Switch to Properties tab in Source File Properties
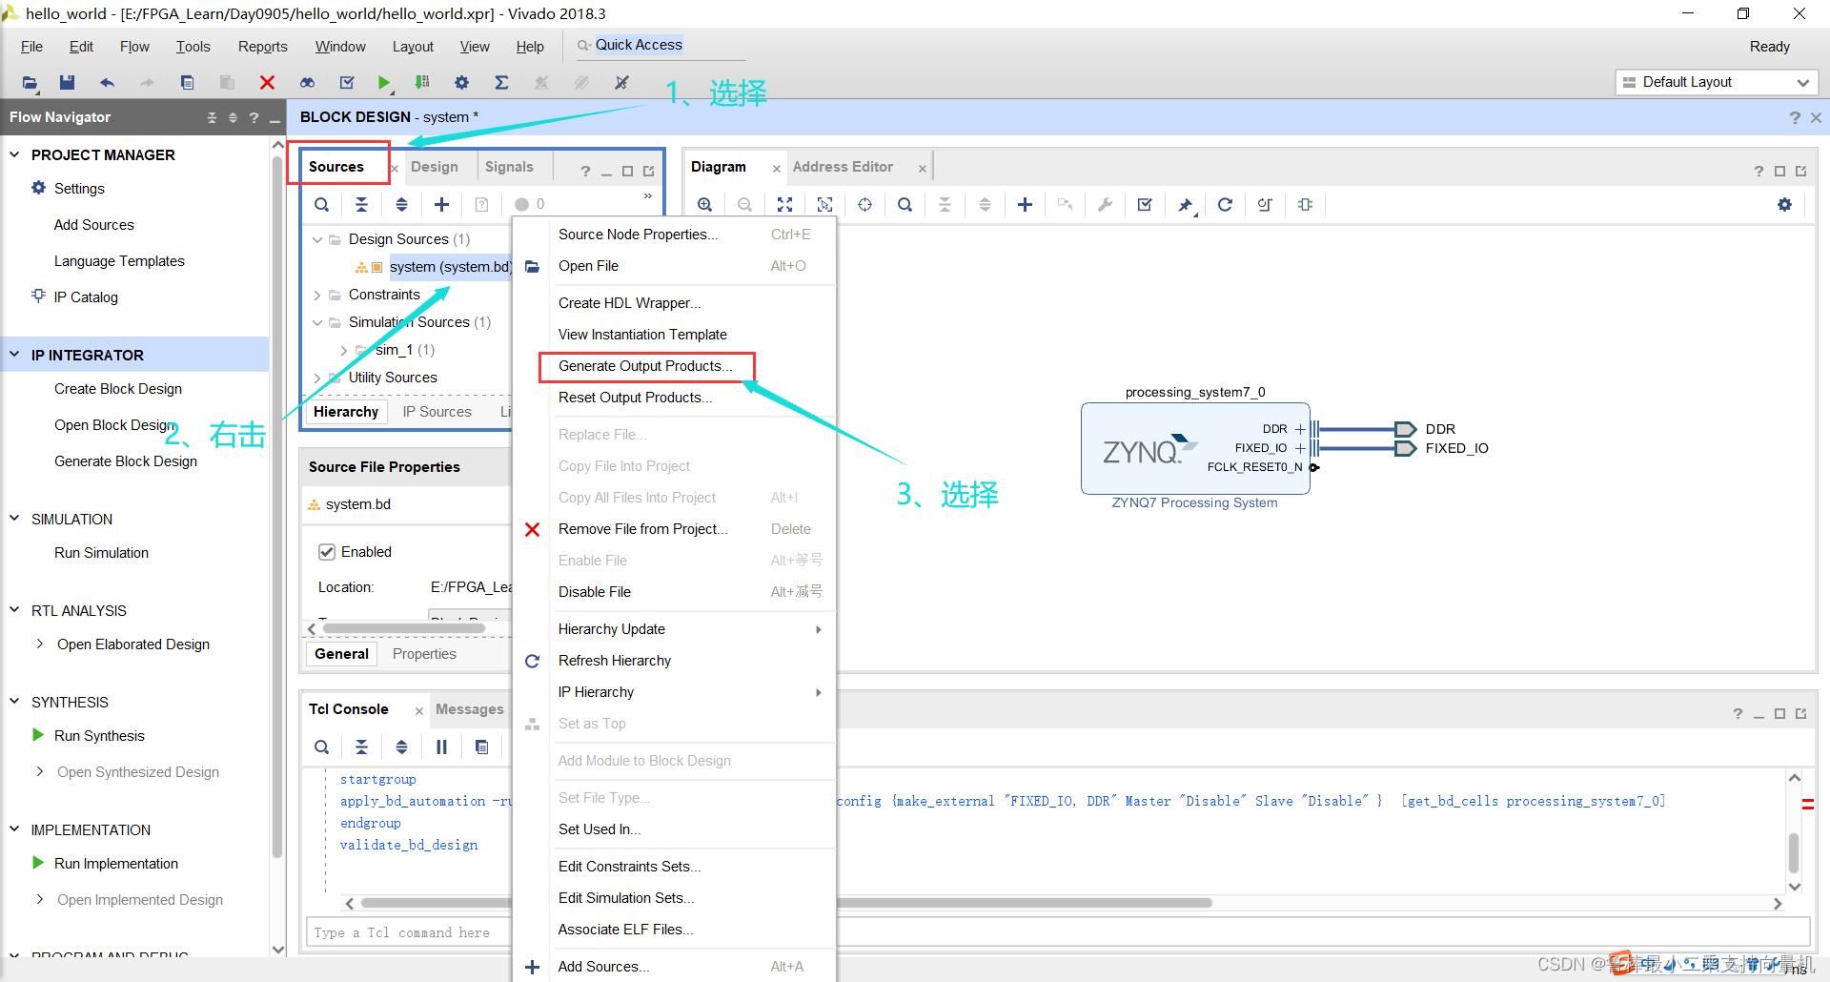 point(424,654)
